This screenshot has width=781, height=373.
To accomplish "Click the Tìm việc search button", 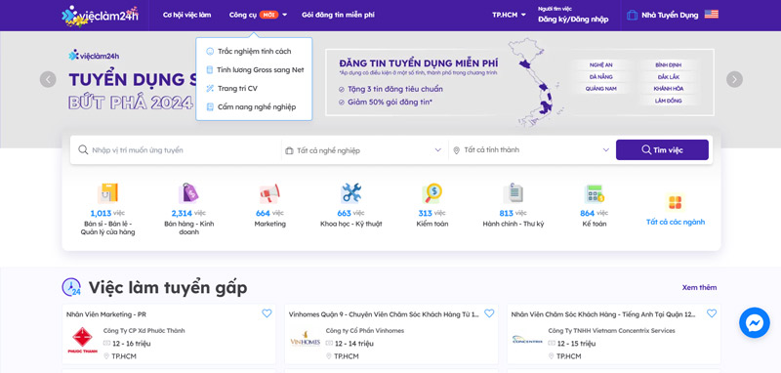I will click(x=662, y=150).
